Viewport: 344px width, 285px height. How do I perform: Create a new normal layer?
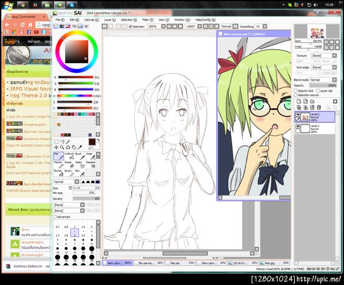coord(299,101)
